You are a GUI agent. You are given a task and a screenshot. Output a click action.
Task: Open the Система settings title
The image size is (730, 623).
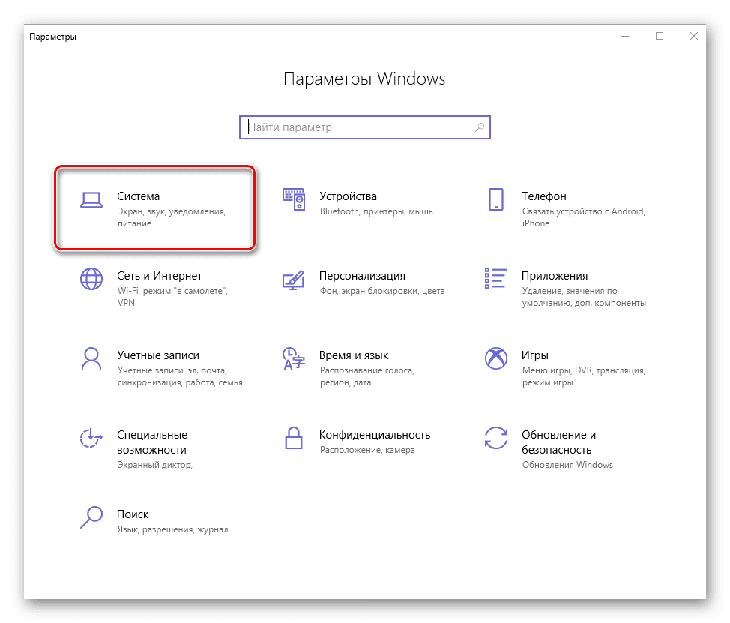pos(138,196)
